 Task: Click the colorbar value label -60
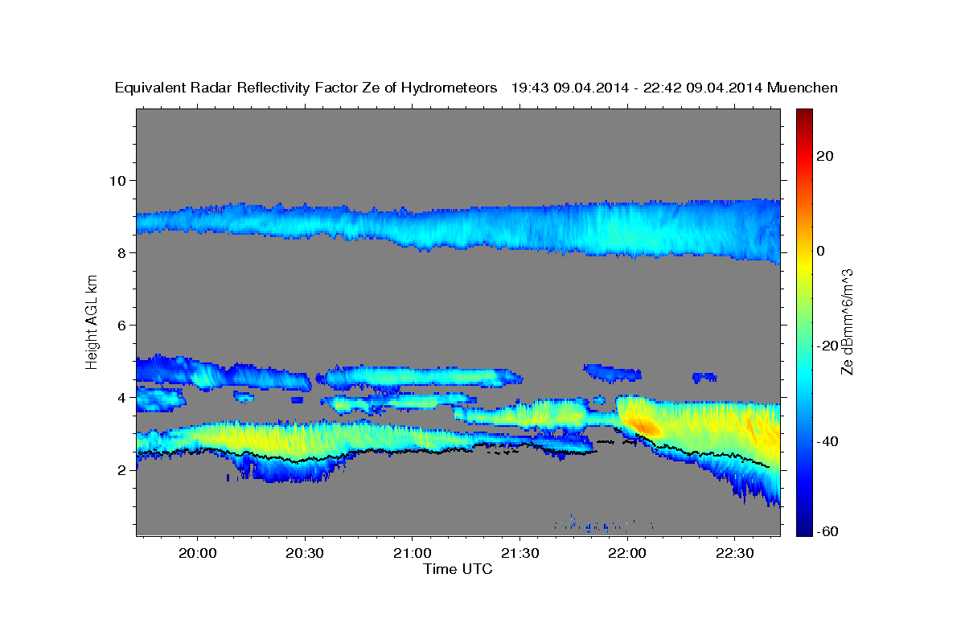827,530
